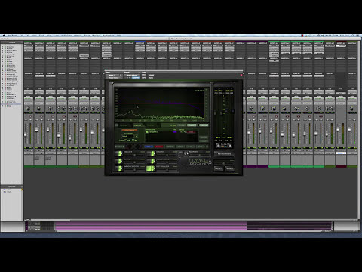This screenshot has height=272, width=362.
Task: Click the Tracks list header in the sidebar
Action: coord(12,42)
